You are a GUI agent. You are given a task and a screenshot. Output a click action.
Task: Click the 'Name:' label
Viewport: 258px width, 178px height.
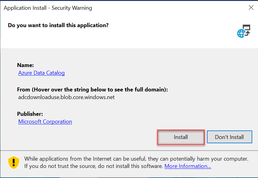26,65
